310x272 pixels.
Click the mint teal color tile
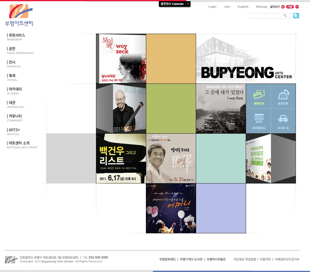(221, 159)
